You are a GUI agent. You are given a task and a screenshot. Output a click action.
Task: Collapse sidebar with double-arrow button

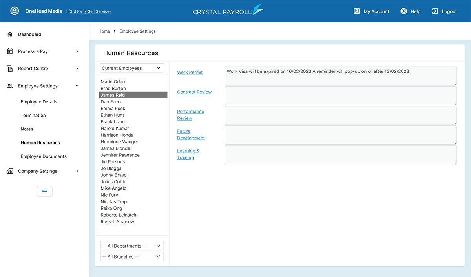point(44,191)
